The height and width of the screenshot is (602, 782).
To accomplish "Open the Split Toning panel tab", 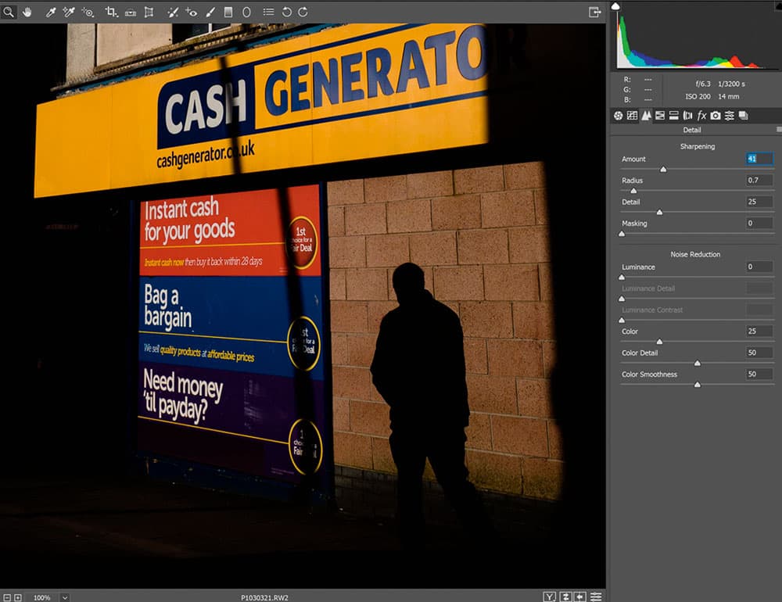I will pos(674,116).
